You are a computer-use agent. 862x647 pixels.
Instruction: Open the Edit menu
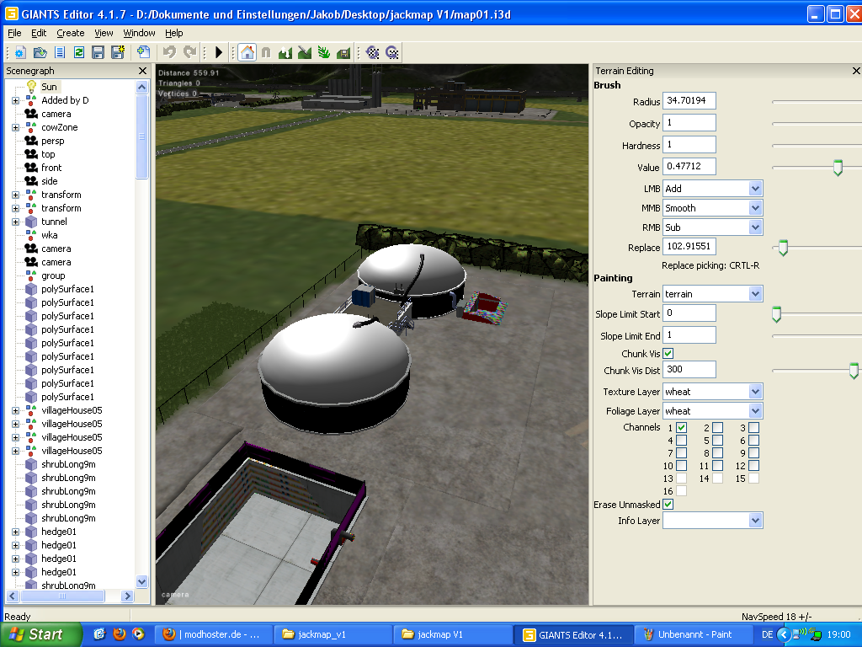coord(39,33)
